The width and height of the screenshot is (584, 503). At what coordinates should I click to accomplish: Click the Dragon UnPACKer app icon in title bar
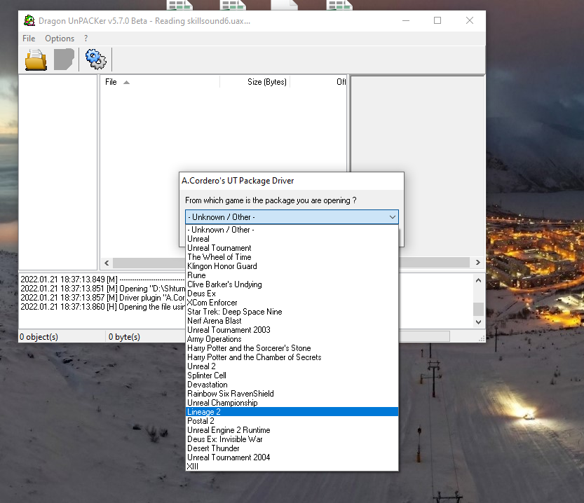click(x=29, y=20)
